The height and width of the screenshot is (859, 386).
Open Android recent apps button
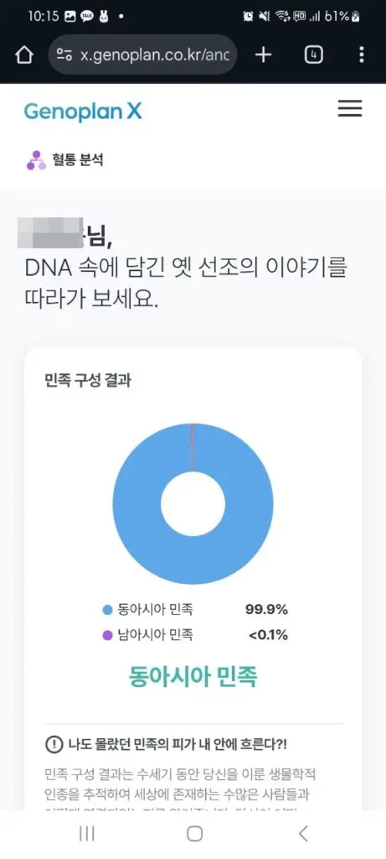point(87,833)
